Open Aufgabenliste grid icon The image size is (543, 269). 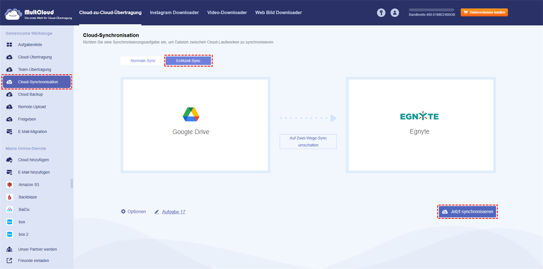pyautogui.click(x=10, y=45)
